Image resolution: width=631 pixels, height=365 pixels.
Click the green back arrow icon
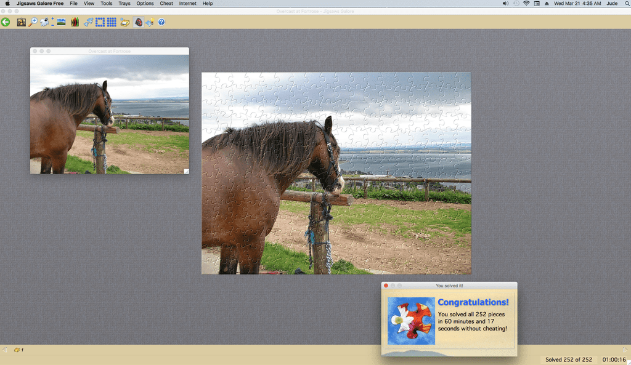[x=6, y=22]
